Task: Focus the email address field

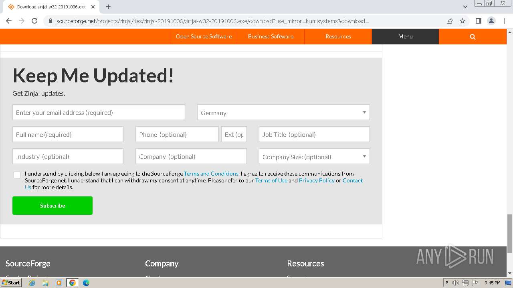Action: pyautogui.click(x=99, y=112)
